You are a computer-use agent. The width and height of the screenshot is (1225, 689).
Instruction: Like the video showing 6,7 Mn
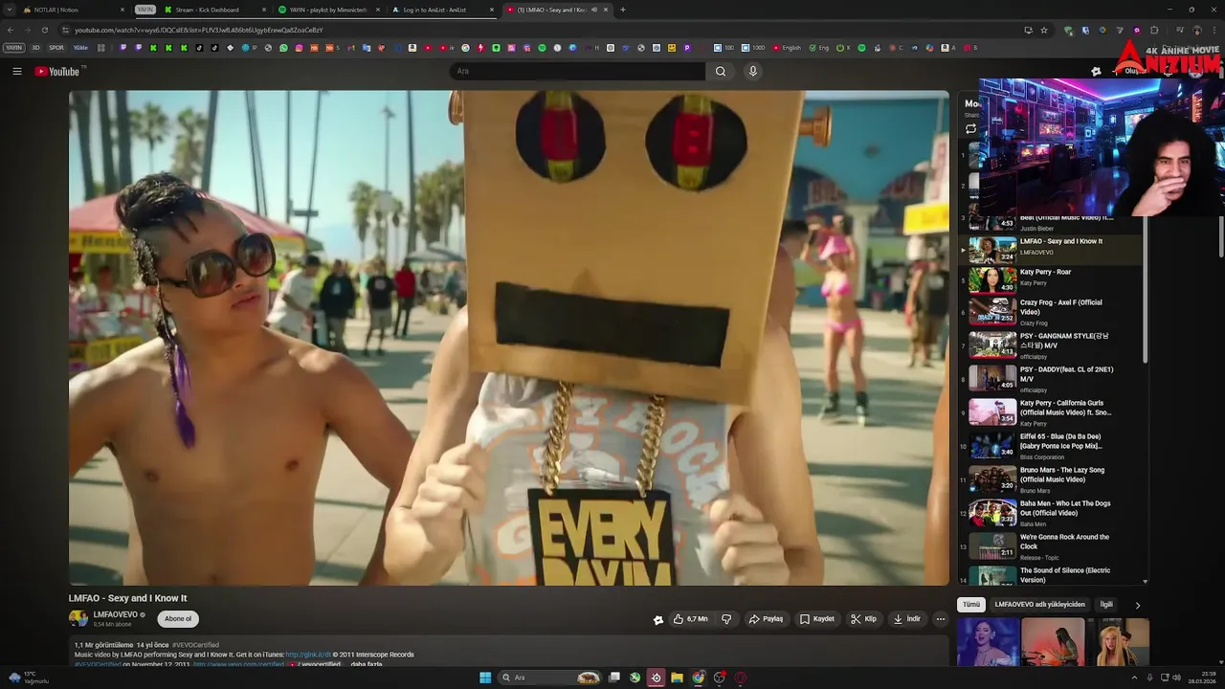[690, 619]
